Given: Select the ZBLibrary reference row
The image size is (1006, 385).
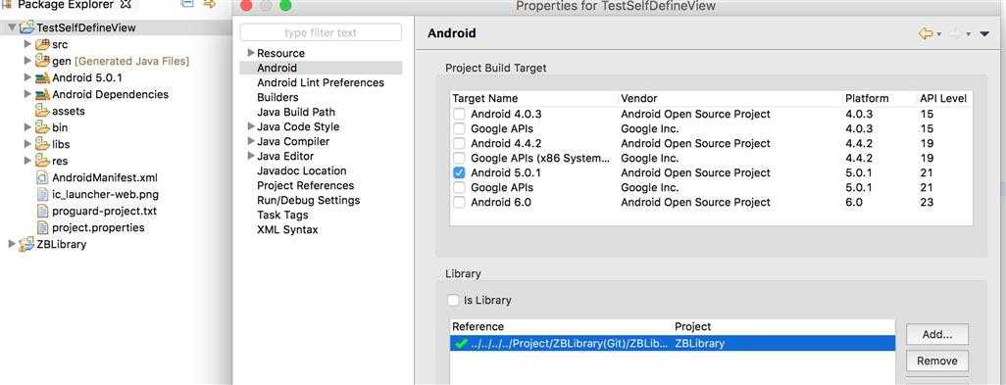Looking at the screenshot, I should pyautogui.click(x=673, y=343).
